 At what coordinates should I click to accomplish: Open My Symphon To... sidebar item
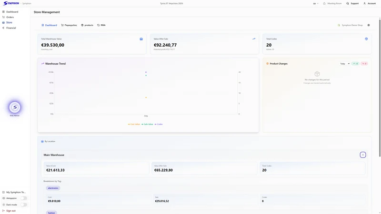[14, 192]
